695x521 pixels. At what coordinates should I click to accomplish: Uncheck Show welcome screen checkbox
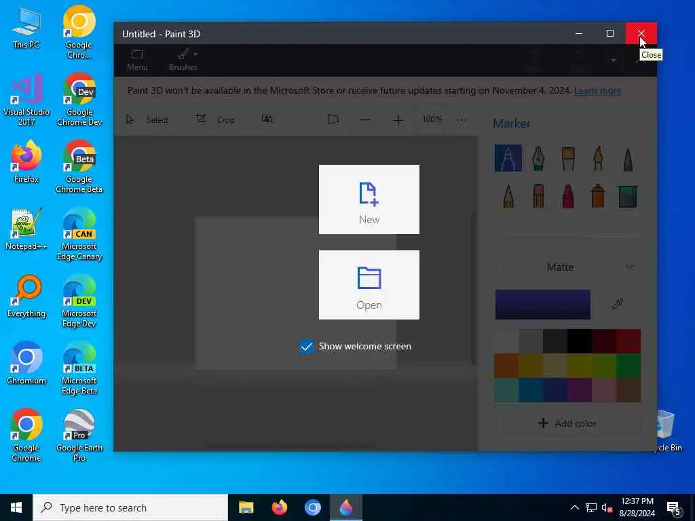point(306,347)
